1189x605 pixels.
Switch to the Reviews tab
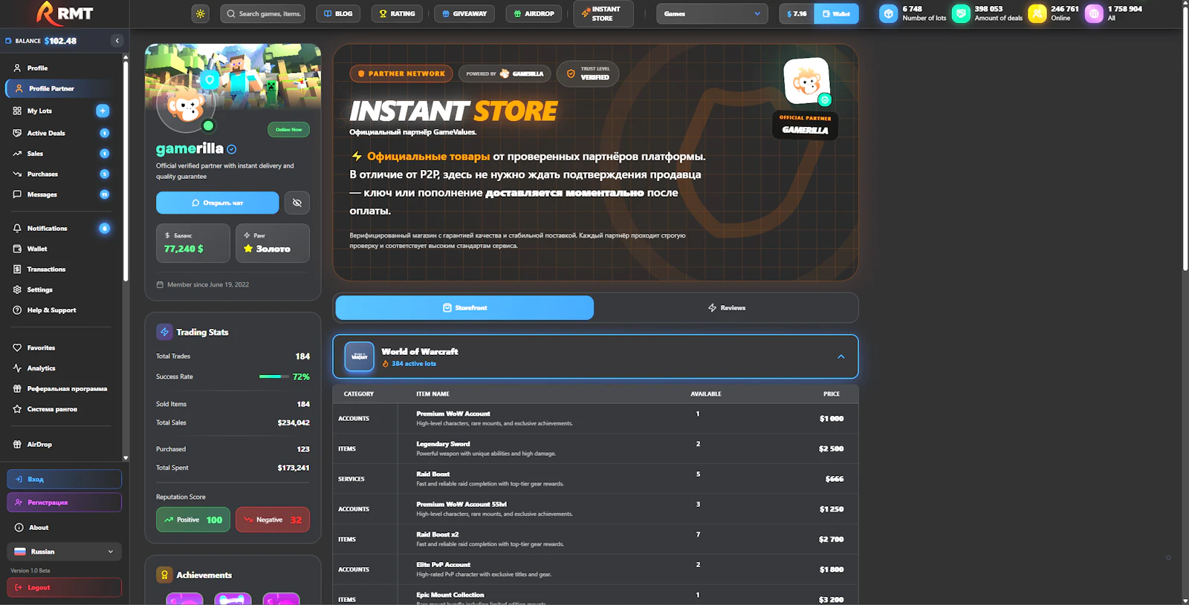726,307
